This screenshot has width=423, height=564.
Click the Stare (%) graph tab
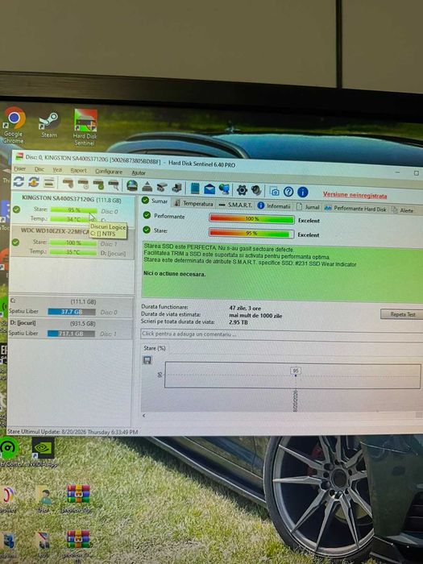point(155,348)
